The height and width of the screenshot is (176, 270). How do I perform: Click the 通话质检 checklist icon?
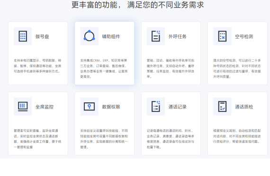pos(222,107)
